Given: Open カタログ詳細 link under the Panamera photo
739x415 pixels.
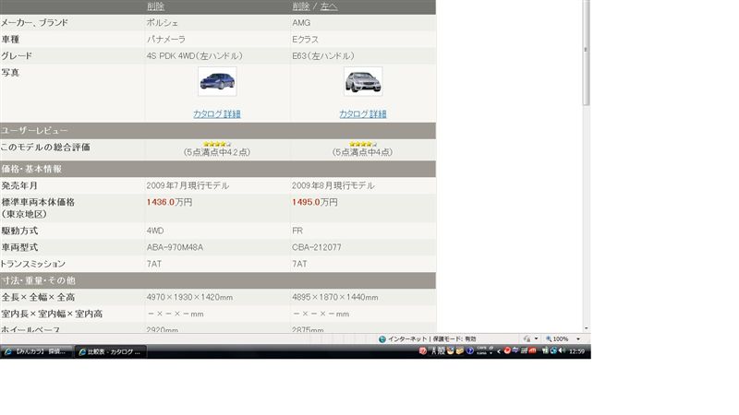Looking at the screenshot, I should tap(217, 113).
